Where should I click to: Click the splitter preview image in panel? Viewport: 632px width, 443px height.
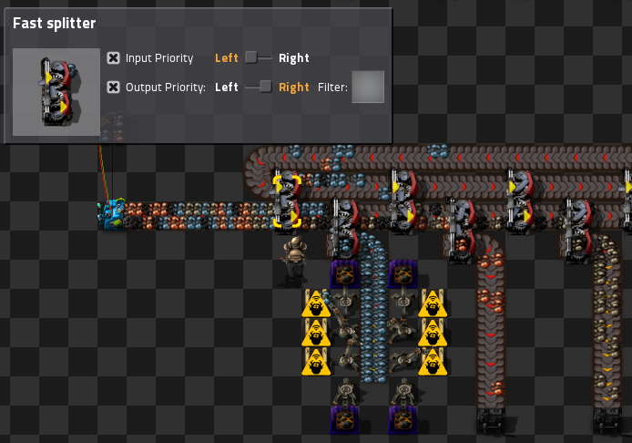click(56, 92)
